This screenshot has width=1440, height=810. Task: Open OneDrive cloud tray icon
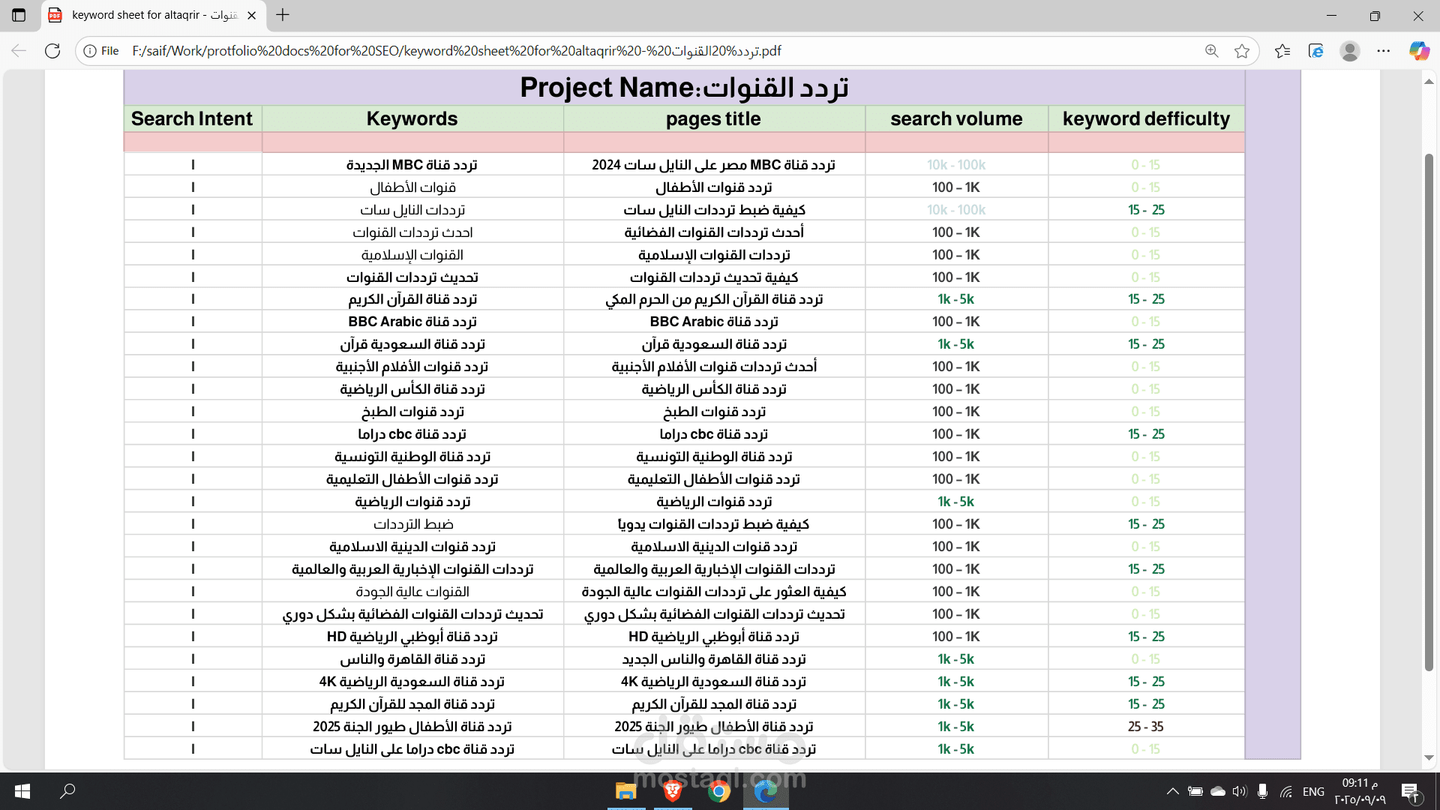click(1218, 791)
